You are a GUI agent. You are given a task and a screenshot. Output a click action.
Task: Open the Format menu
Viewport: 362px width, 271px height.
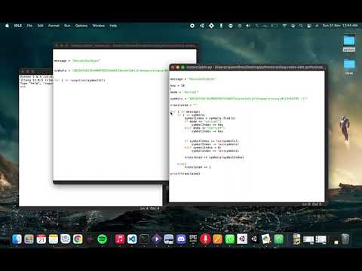click(54, 26)
